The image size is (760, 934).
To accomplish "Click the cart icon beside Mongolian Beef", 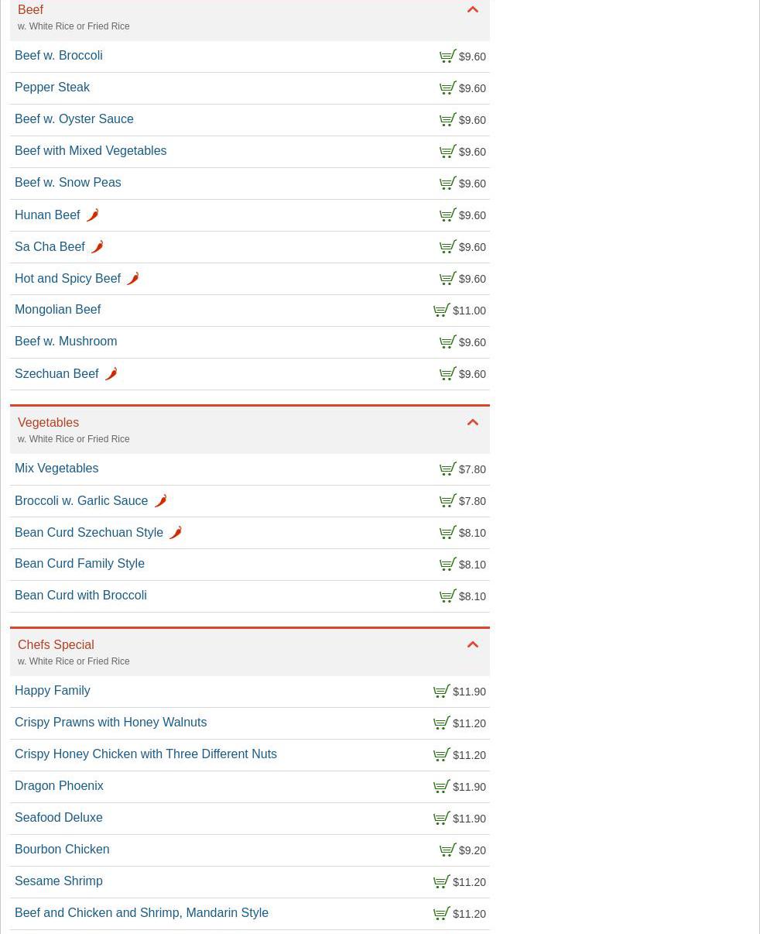I will tap(441, 311).
